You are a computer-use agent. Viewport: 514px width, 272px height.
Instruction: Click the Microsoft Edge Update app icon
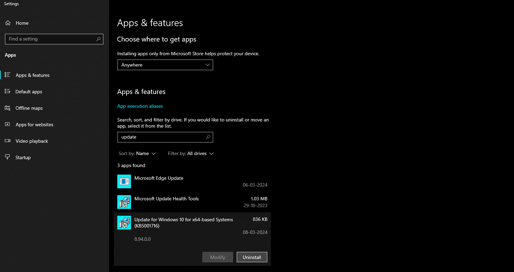[x=124, y=181]
